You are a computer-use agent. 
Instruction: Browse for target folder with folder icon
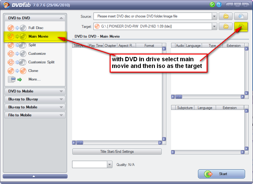226,26
